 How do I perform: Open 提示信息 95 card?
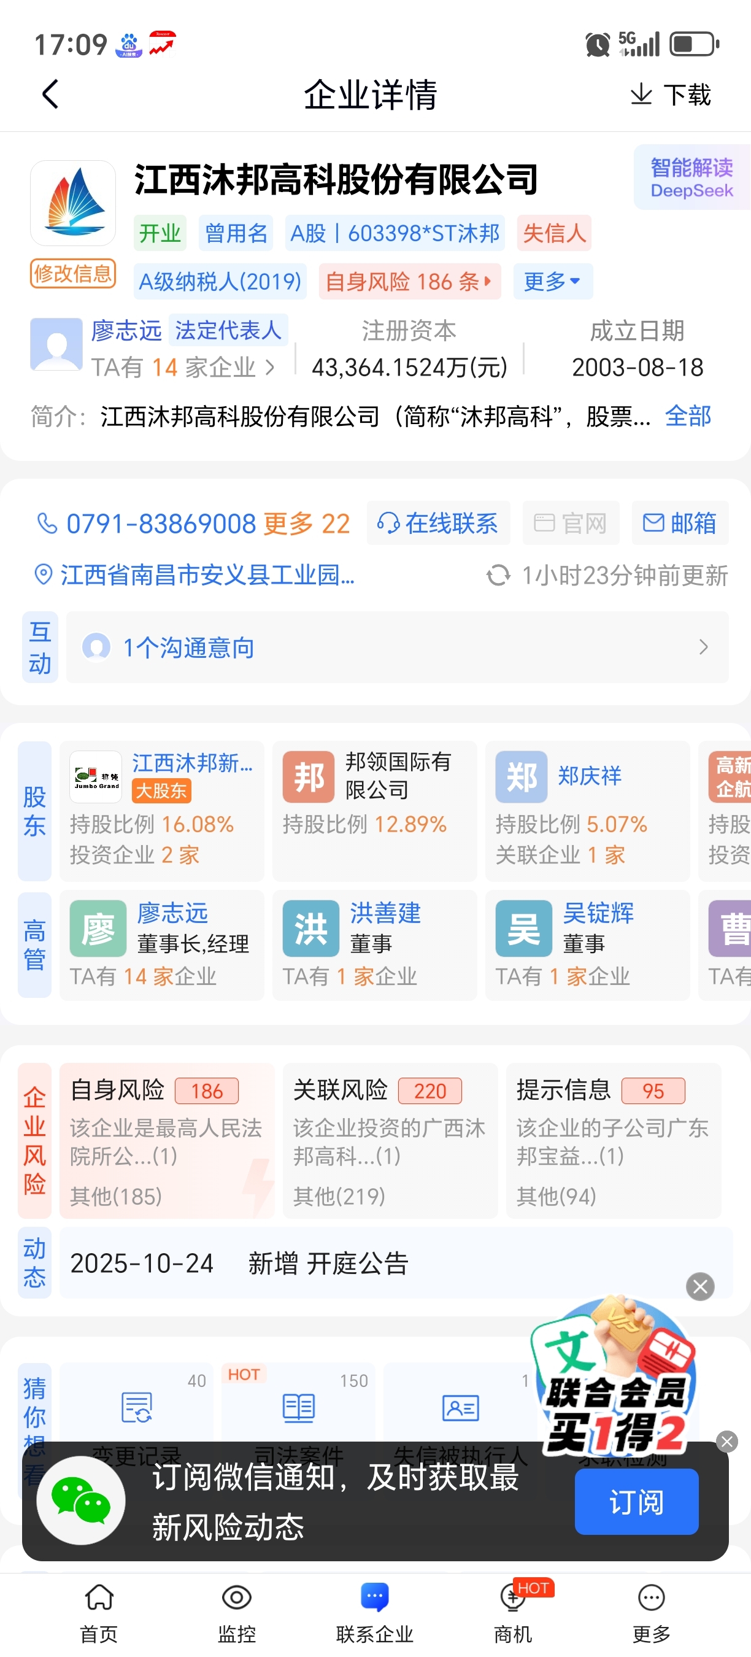pyautogui.click(x=614, y=1140)
